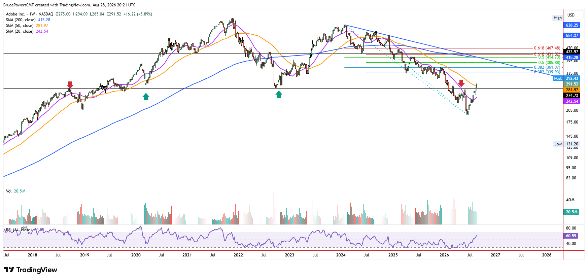The image size is (588, 280).
Task: Select the 0.5 (385.88) Fibonacci level label
Action: coord(549,63)
